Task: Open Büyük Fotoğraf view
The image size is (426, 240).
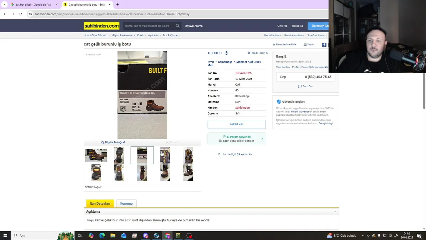Action: [x=113, y=142]
